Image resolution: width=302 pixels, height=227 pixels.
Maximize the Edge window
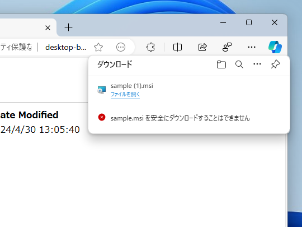point(249,23)
